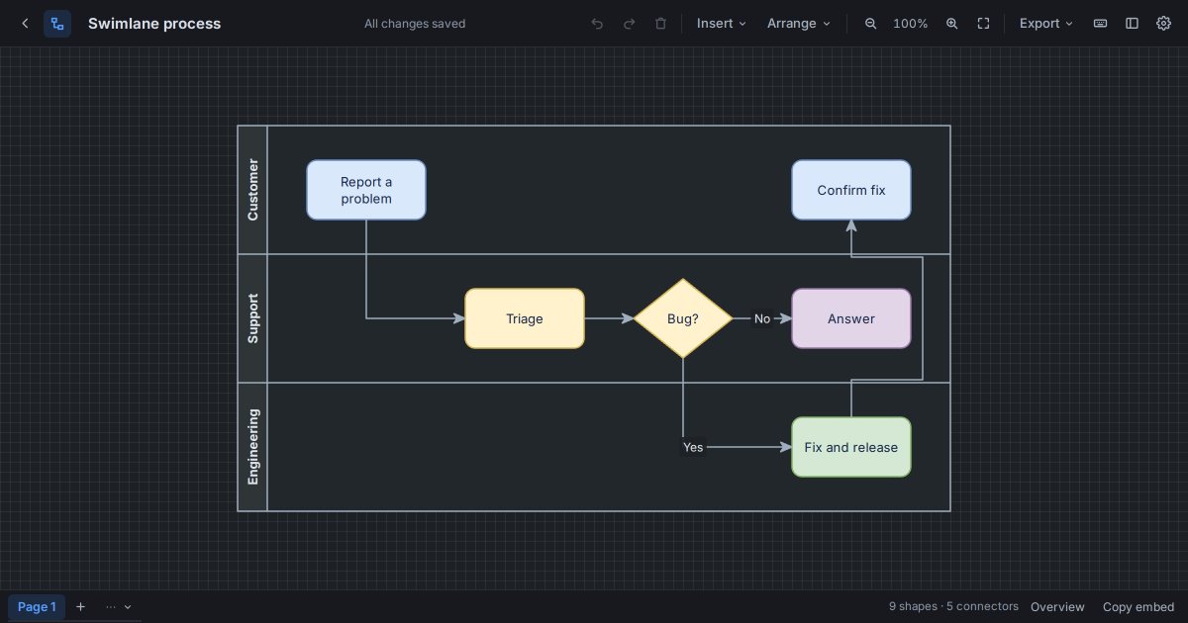Select the Support lane header

(252, 318)
